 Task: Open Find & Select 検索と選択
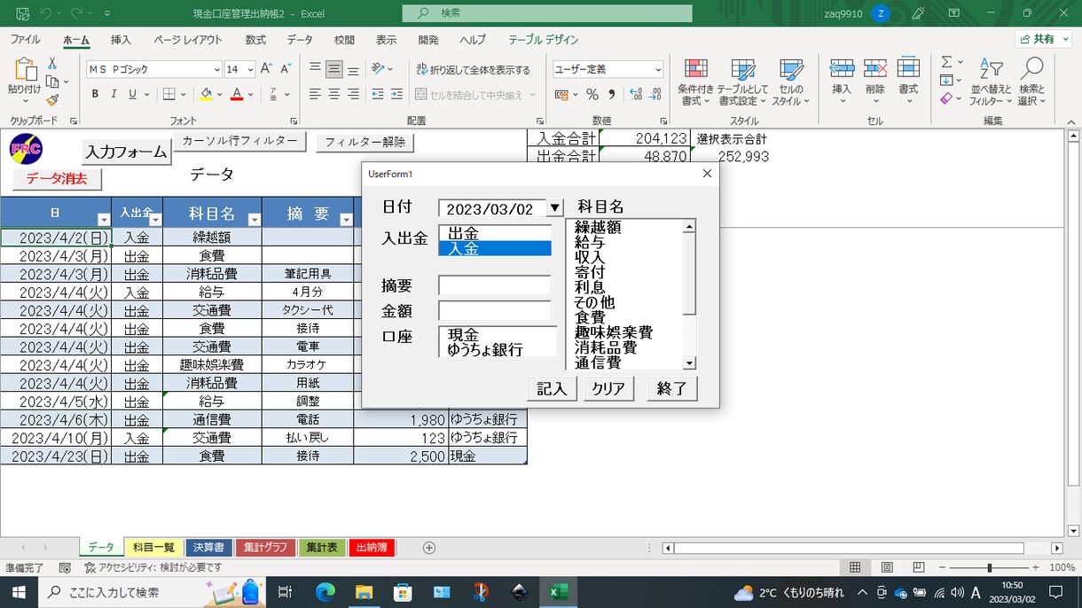pos(1032,82)
